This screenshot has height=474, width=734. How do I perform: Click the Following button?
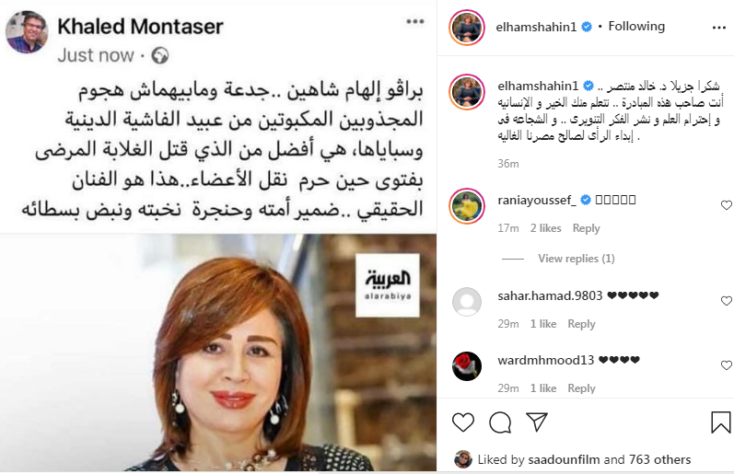(x=636, y=26)
